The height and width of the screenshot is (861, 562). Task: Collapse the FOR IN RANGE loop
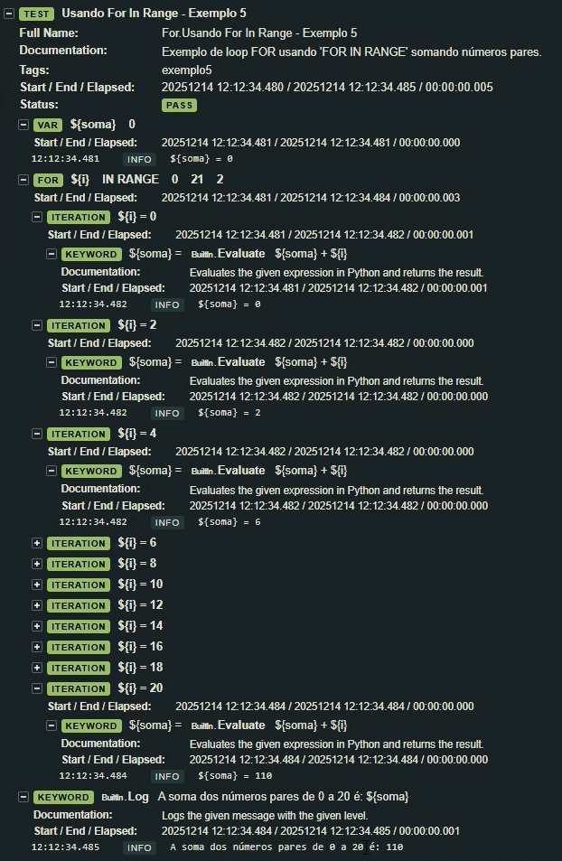(23, 180)
